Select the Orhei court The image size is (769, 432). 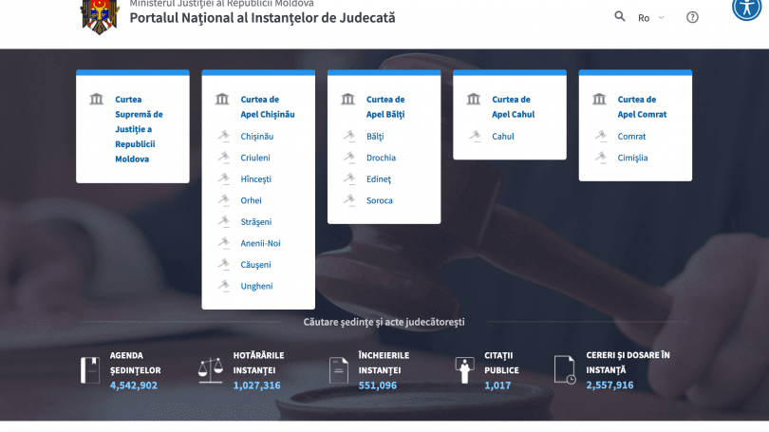(x=251, y=200)
